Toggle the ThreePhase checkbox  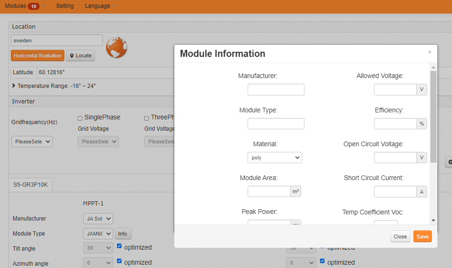tap(147, 118)
